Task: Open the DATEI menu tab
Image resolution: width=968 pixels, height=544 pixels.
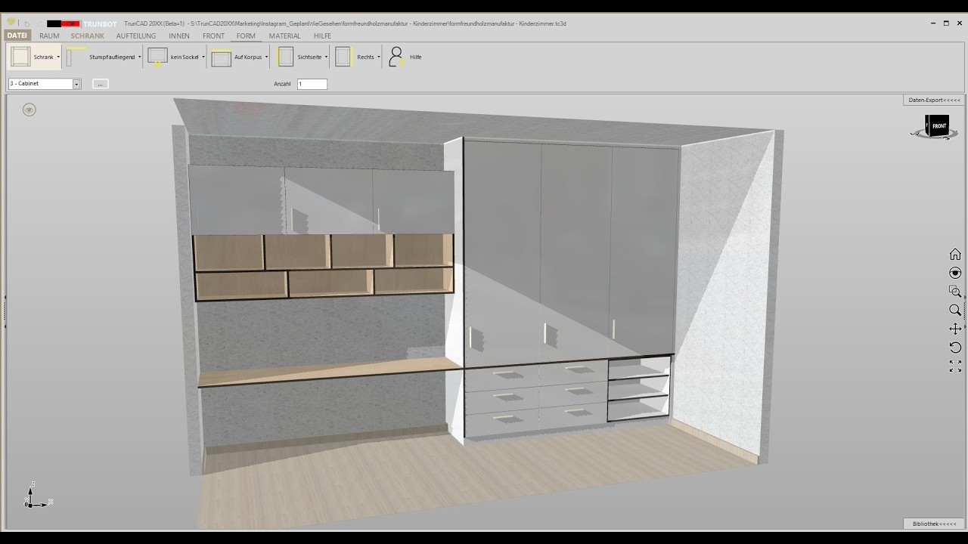Action: point(17,36)
